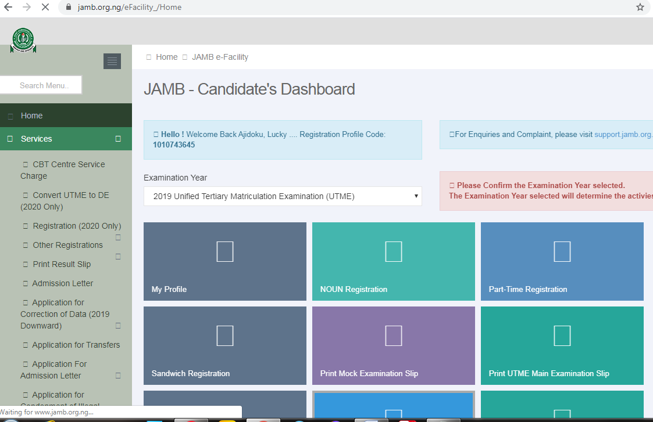The width and height of the screenshot is (653, 422).
Task: Select Home in the sidebar menu
Action: tap(31, 115)
